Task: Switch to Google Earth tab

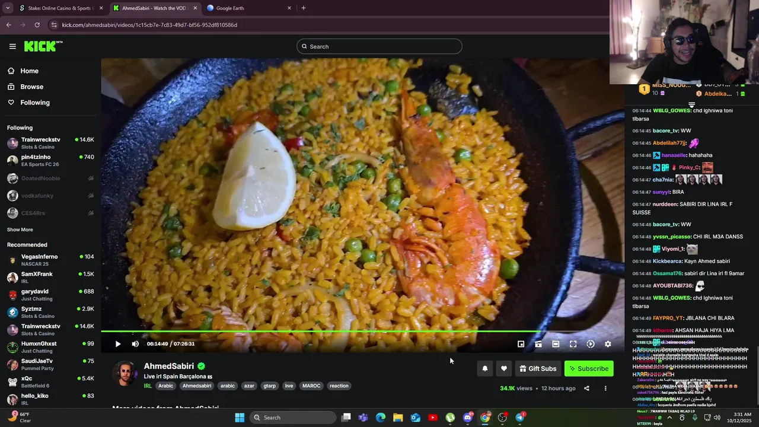Action: tap(249, 8)
